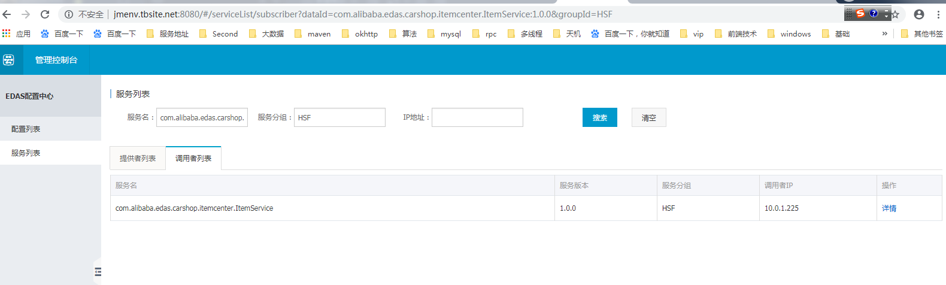Open Chrome's three-dot menu
946x285 pixels.
[x=938, y=14]
